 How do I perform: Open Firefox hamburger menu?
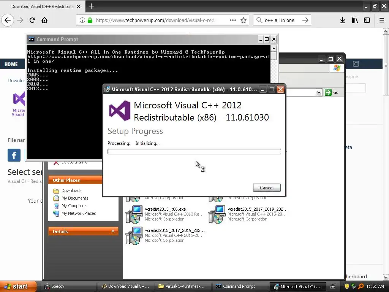pos(382,20)
